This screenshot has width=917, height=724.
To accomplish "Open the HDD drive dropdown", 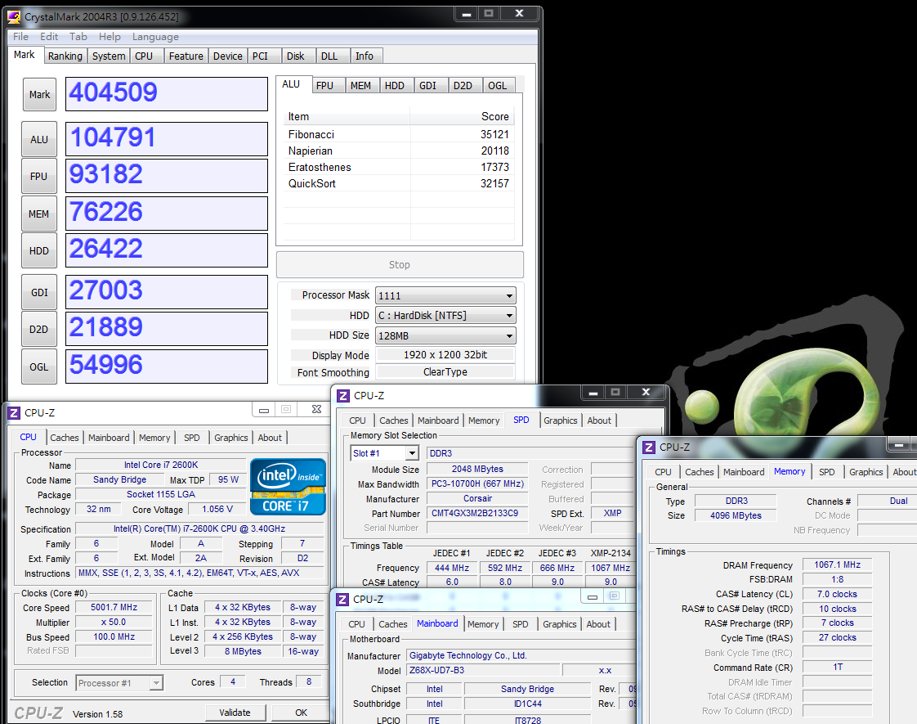I will tap(445, 316).
